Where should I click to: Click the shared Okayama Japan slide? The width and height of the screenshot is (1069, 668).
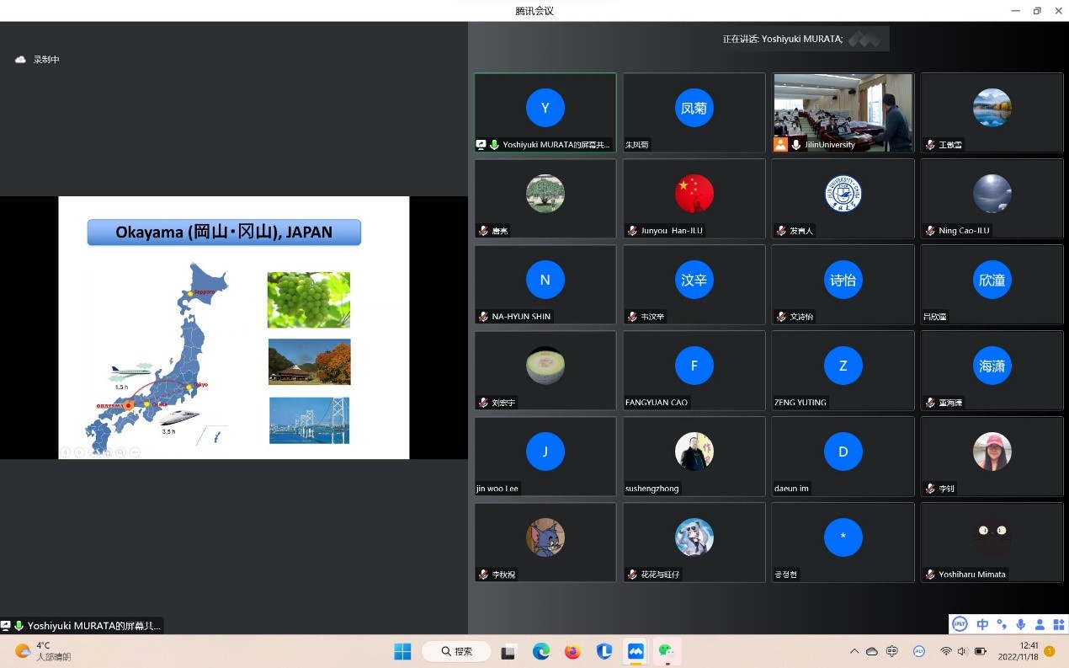tap(233, 328)
